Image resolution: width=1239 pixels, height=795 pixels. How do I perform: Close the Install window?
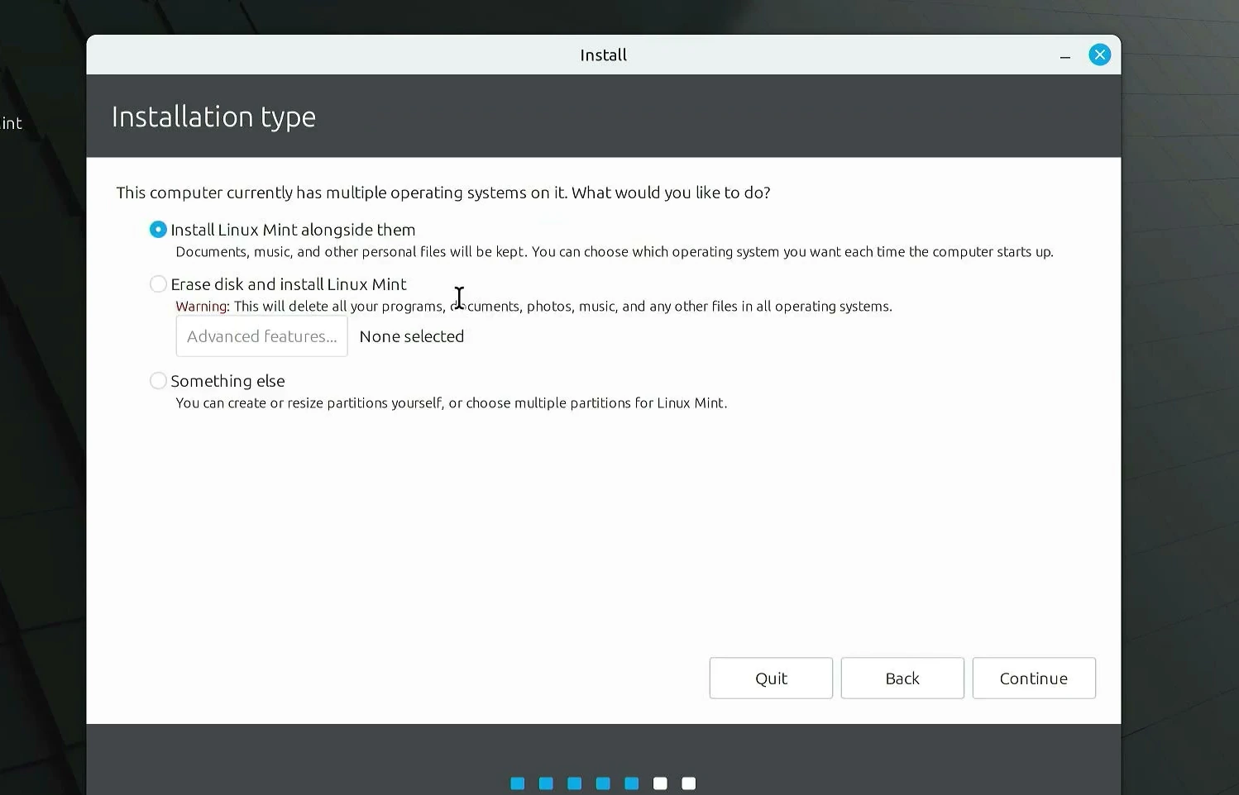pyautogui.click(x=1099, y=55)
